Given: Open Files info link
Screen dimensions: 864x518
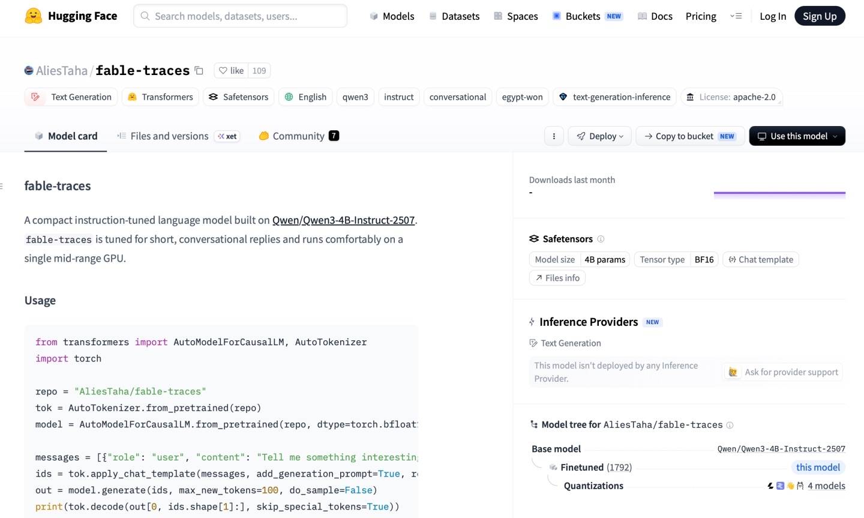Looking at the screenshot, I should (557, 278).
